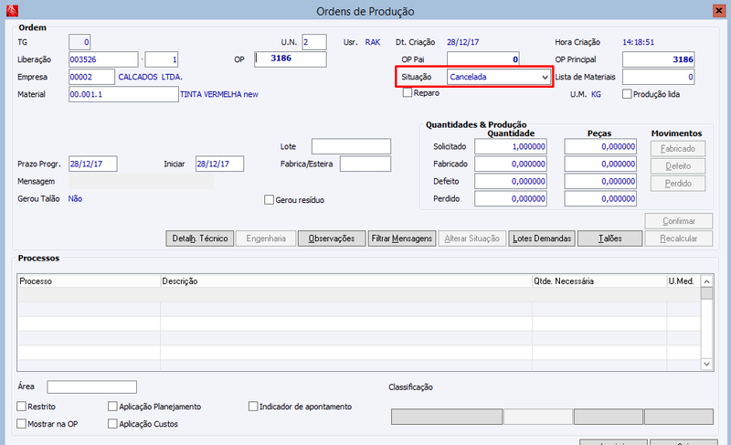Open Detalh. Técnico button
731x445 pixels.
click(x=200, y=238)
